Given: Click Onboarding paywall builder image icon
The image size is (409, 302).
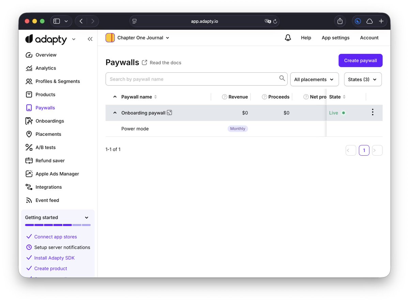Looking at the screenshot, I should (x=169, y=113).
